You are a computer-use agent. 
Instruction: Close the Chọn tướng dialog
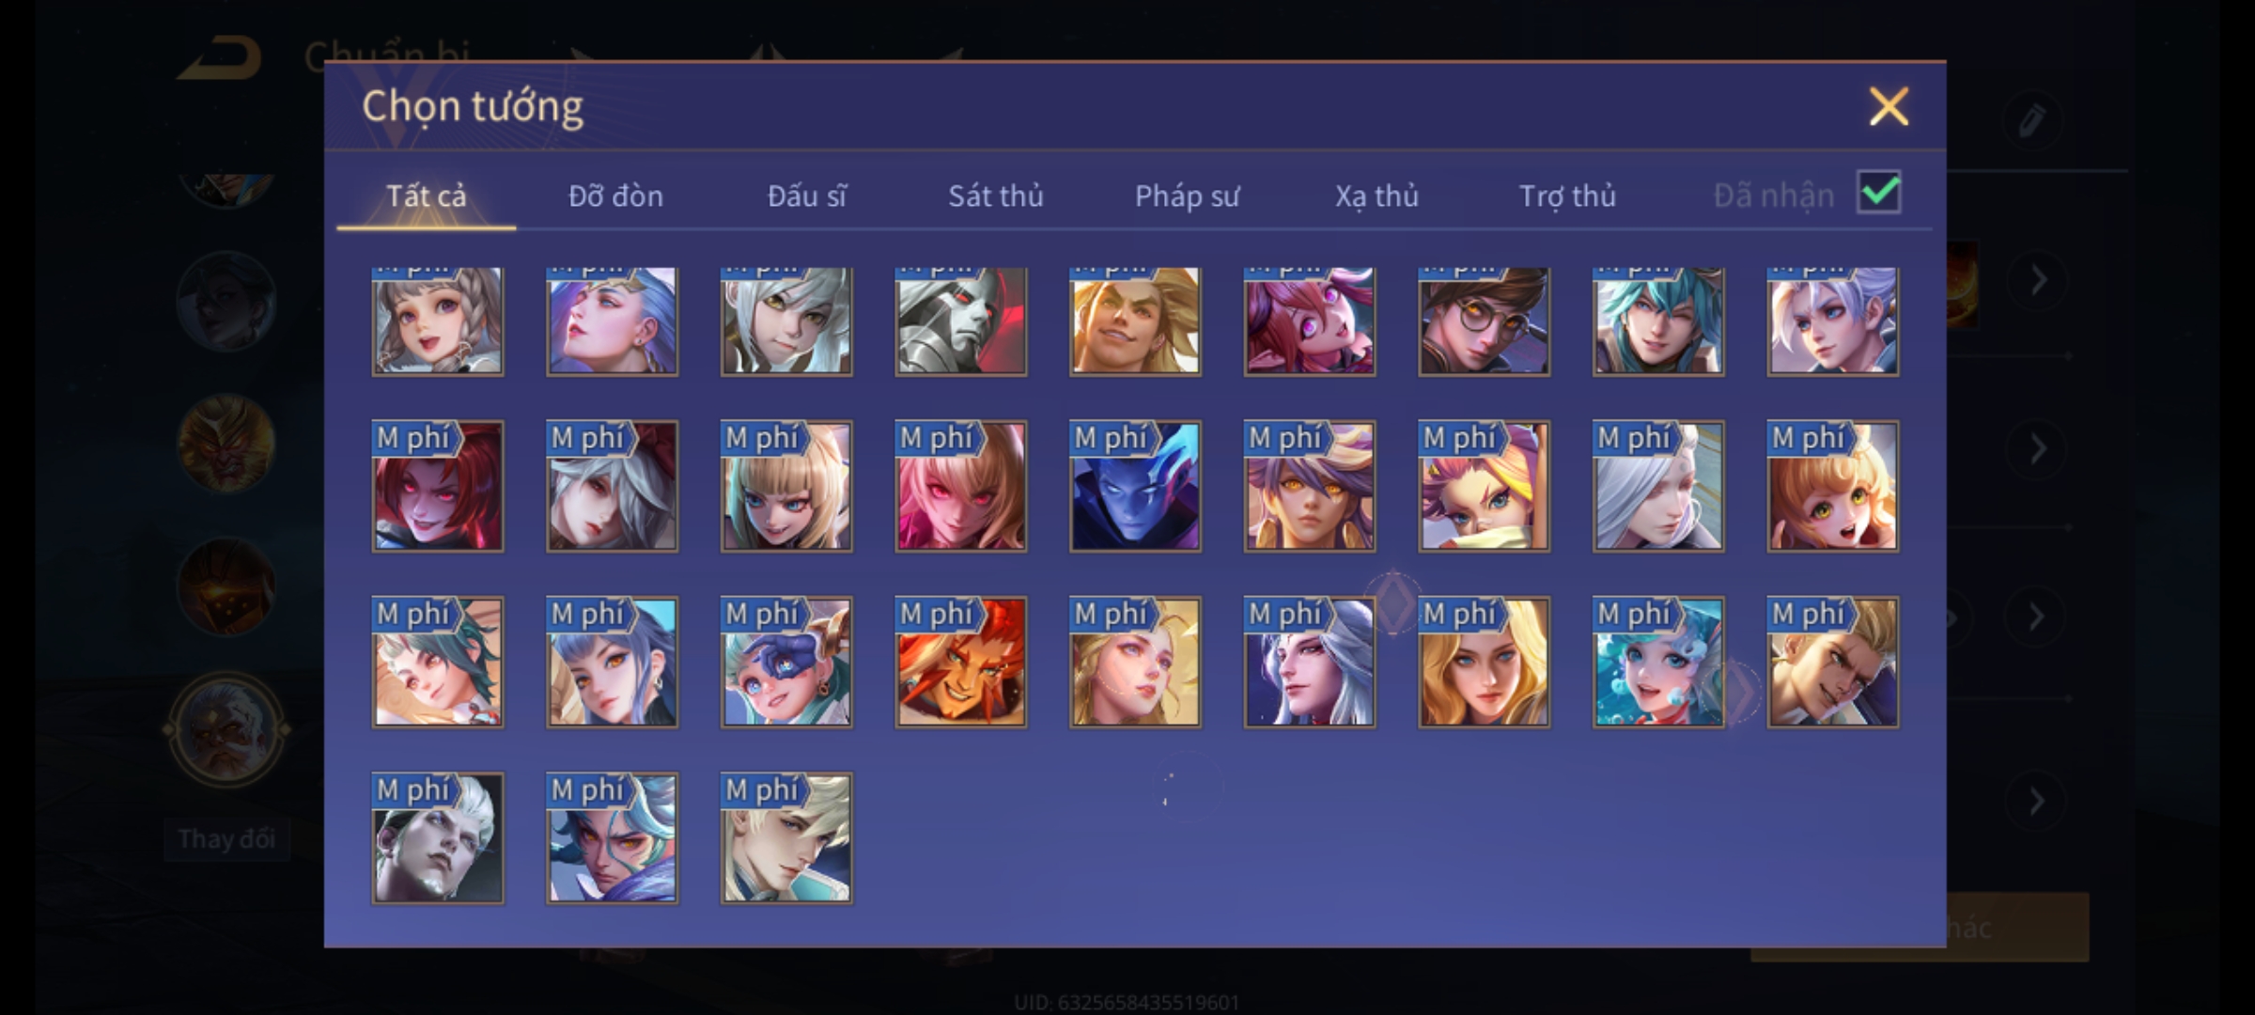click(1889, 106)
